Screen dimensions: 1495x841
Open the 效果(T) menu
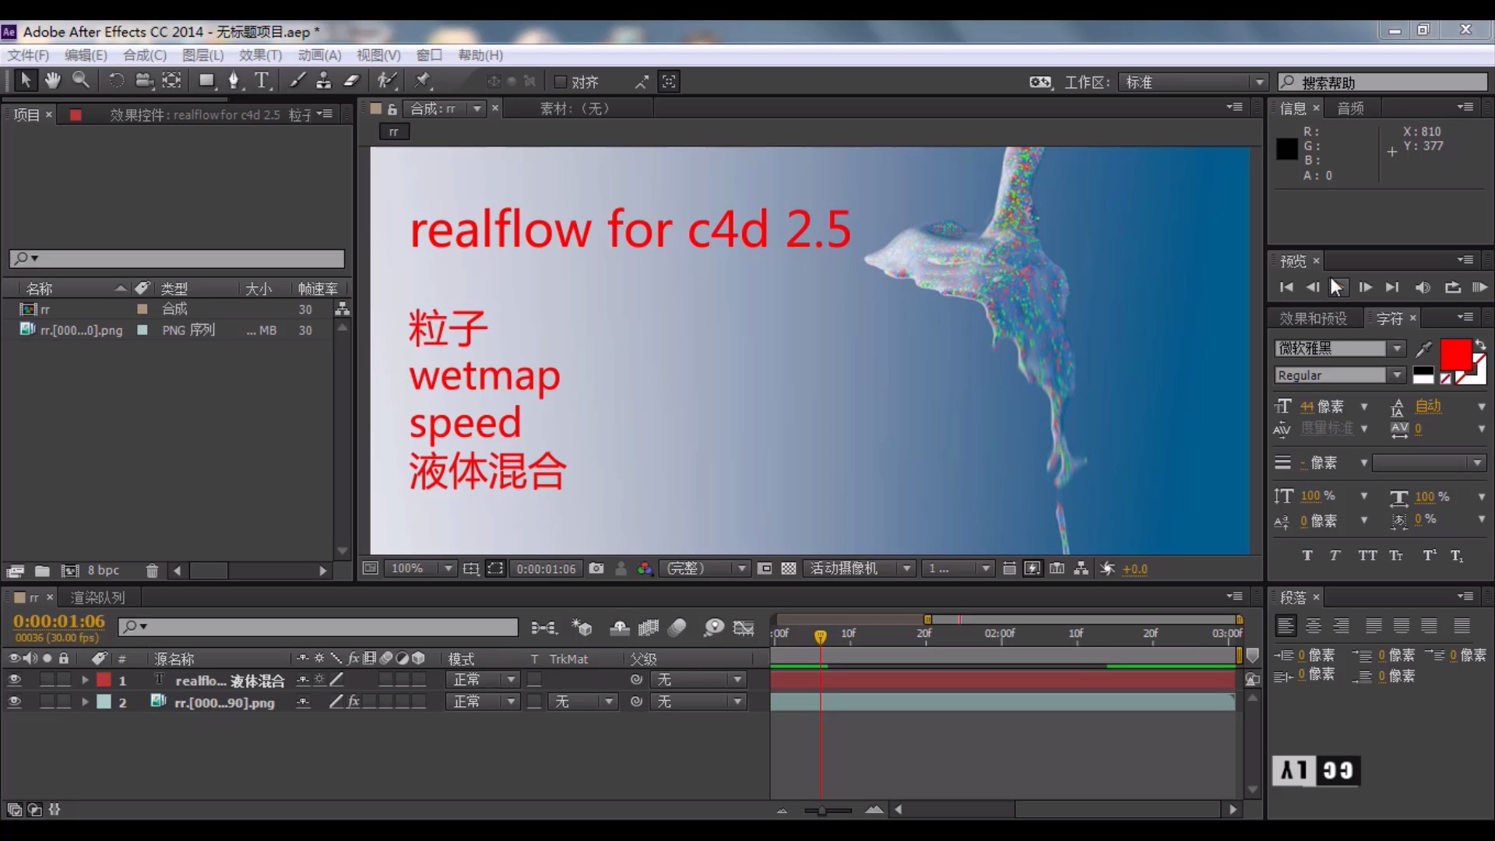coord(260,55)
